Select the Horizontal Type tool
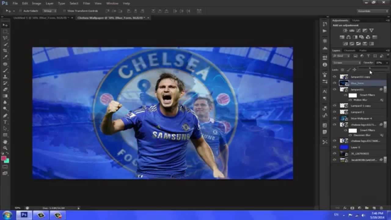391x220 pixels. pos(5,122)
